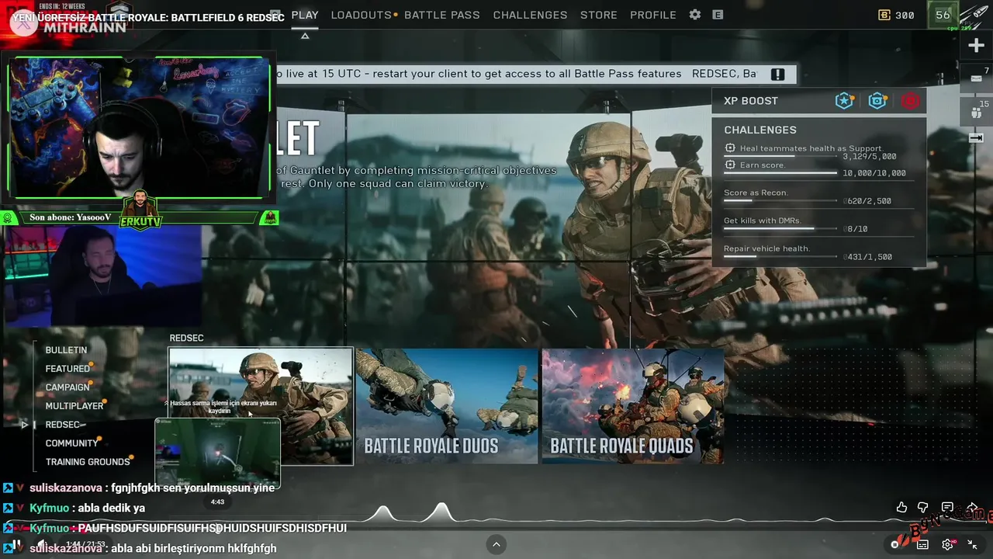
Task: Click the 'Repair vehicle health.' progress bar
Action: tap(780, 256)
